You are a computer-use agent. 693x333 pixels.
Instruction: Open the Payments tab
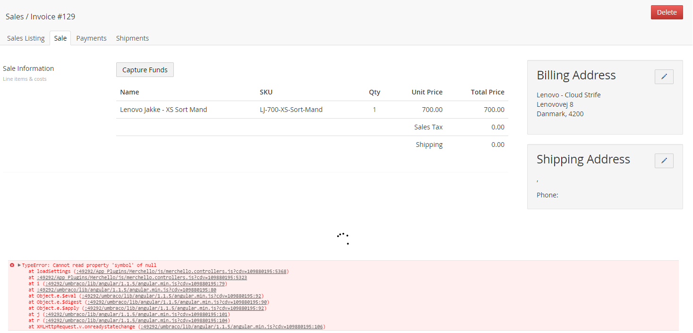click(x=91, y=38)
